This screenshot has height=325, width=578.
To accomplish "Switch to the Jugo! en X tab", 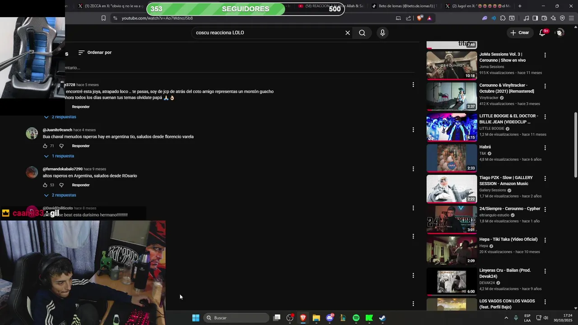I will [477, 6].
